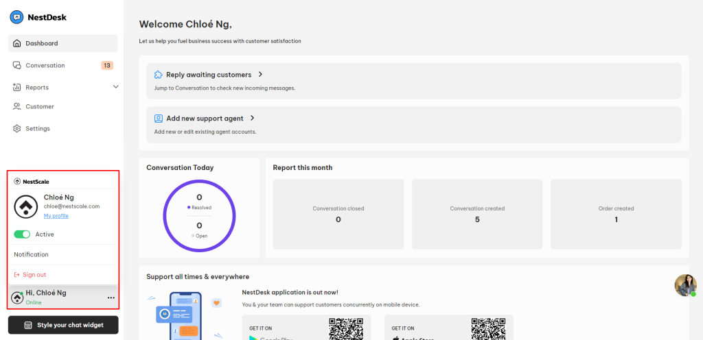Image resolution: width=703 pixels, height=340 pixels.
Task: Click the Style your chat widget button
Action: coord(63,325)
